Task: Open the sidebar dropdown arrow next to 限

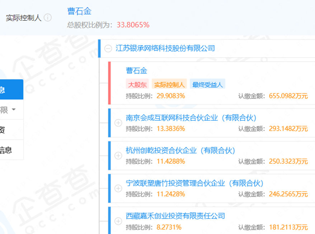Action: 14,110
